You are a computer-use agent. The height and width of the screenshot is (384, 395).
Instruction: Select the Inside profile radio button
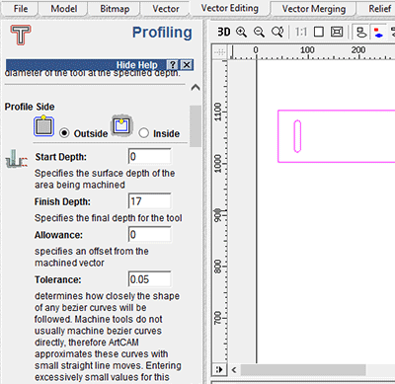pyautogui.click(x=143, y=133)
